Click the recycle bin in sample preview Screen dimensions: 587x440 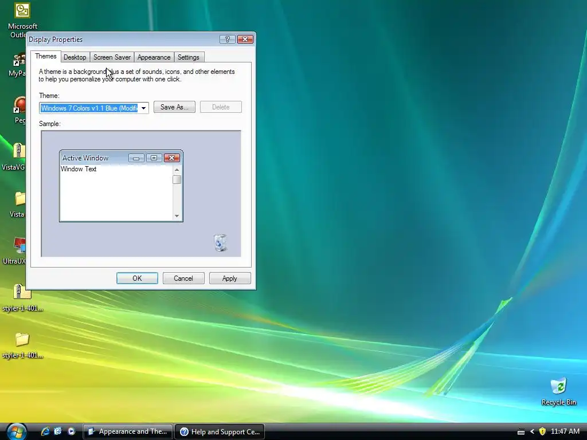point(221,243)
